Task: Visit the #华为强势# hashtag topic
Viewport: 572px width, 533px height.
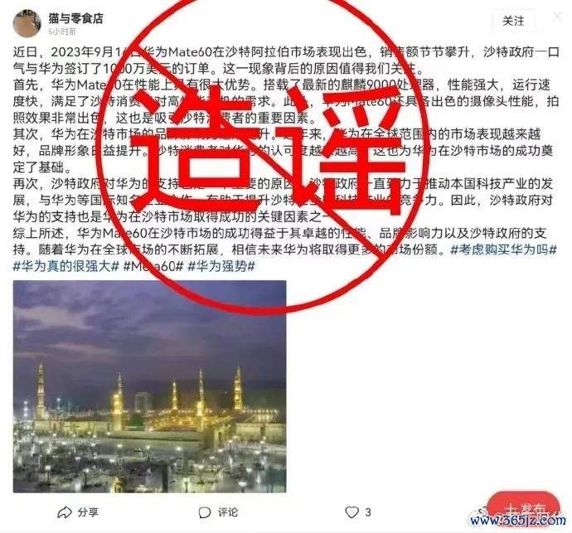Action: pyautogui.click(x=221, y=266)
